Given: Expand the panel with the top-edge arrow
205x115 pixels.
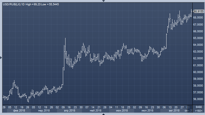Looking at the screenshot, I should pos(103,1).
